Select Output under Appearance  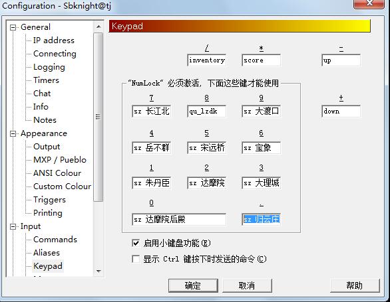point(47,147)
